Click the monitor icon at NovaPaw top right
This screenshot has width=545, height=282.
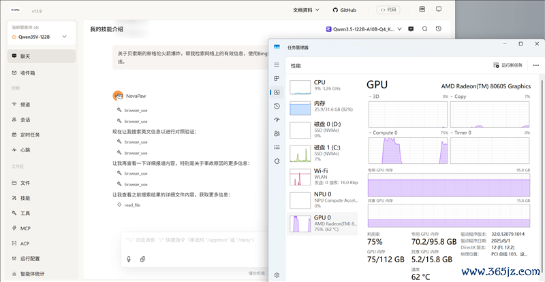coord(439,10)
